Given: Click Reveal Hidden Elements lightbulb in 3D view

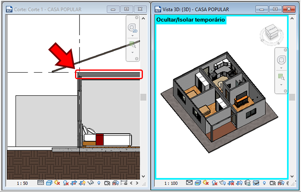Looking at the screenshot, I should pos(264,183).
